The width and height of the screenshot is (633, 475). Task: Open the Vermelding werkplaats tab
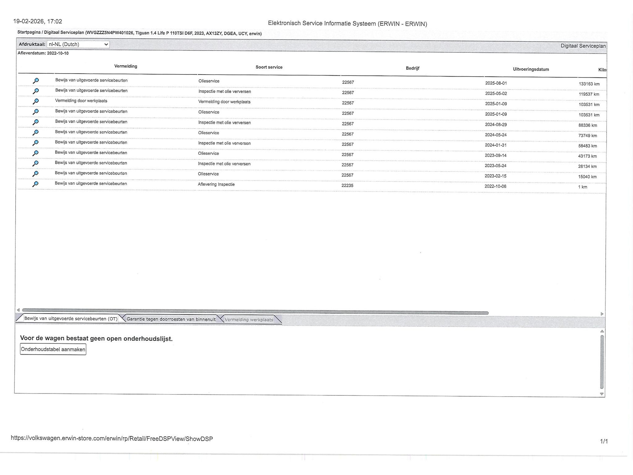click(x=249, y=320)
